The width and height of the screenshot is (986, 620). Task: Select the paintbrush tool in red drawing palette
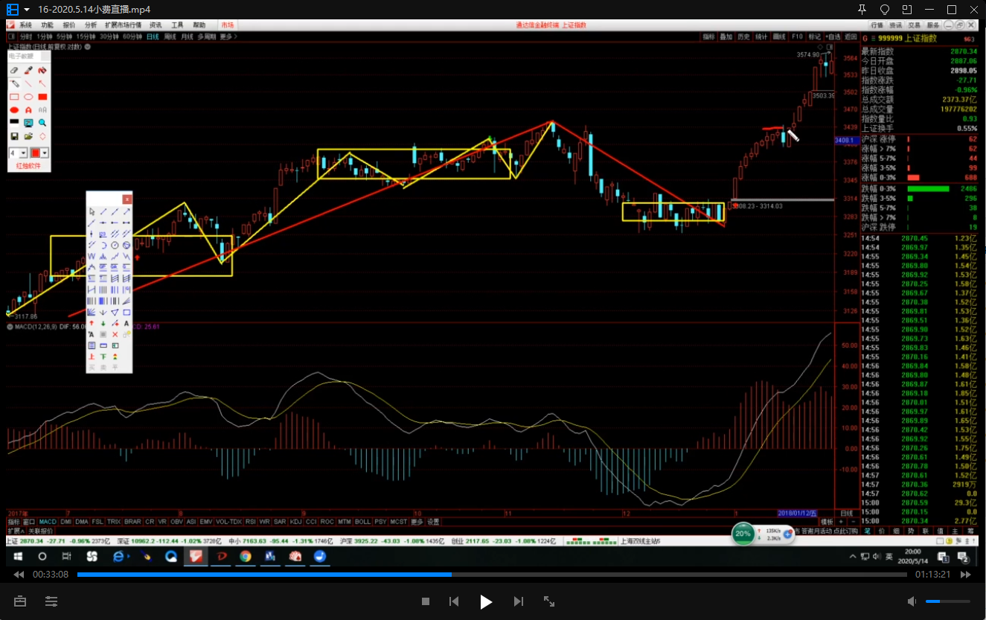coord(28,70)
